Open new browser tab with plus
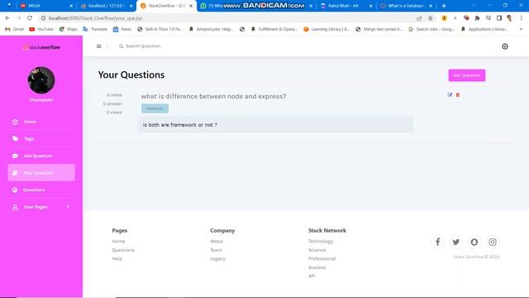Screen dimensions: 529x298 pos(444,6)
